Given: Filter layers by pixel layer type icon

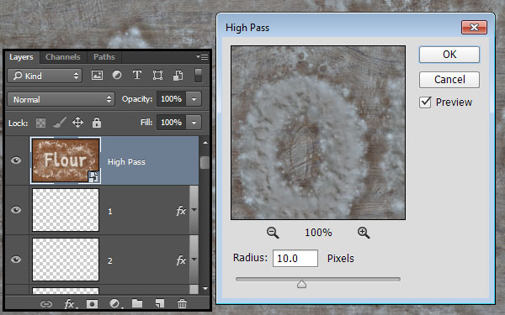Looking at the screenshot, I should (x=97, y=76).
